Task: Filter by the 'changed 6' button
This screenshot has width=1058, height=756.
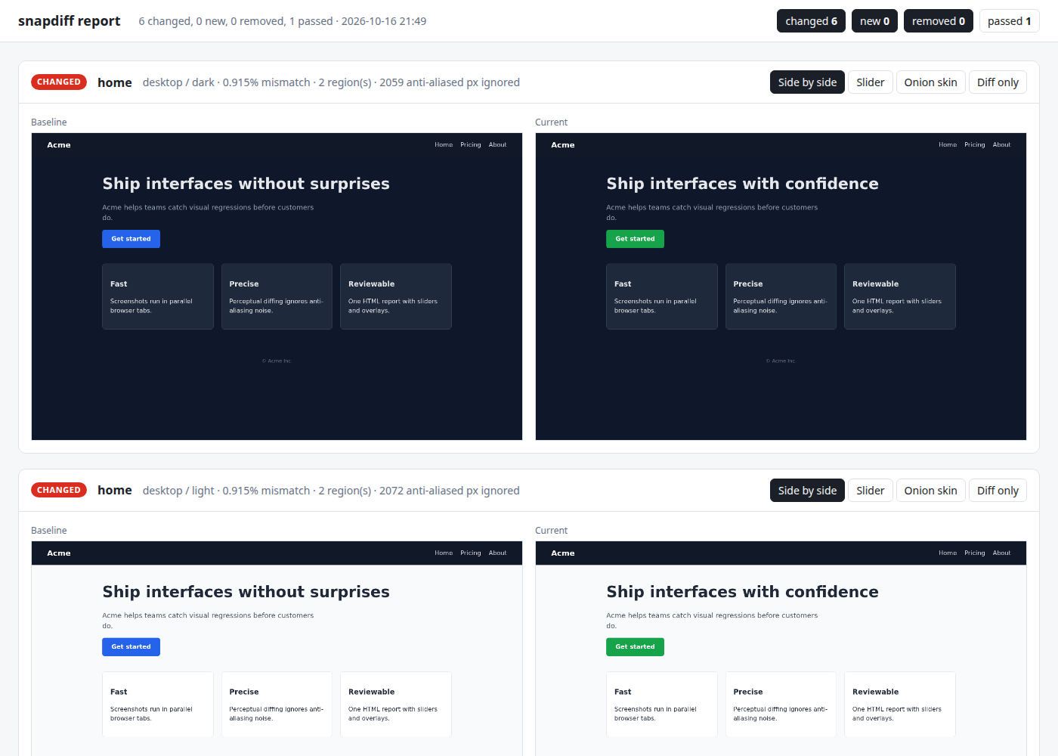Action: tap(811, 21)
